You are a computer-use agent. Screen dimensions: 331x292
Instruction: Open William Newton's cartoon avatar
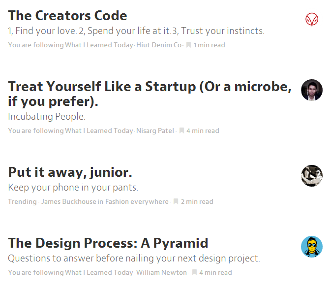pyautogui.click(x=312, y=247)
